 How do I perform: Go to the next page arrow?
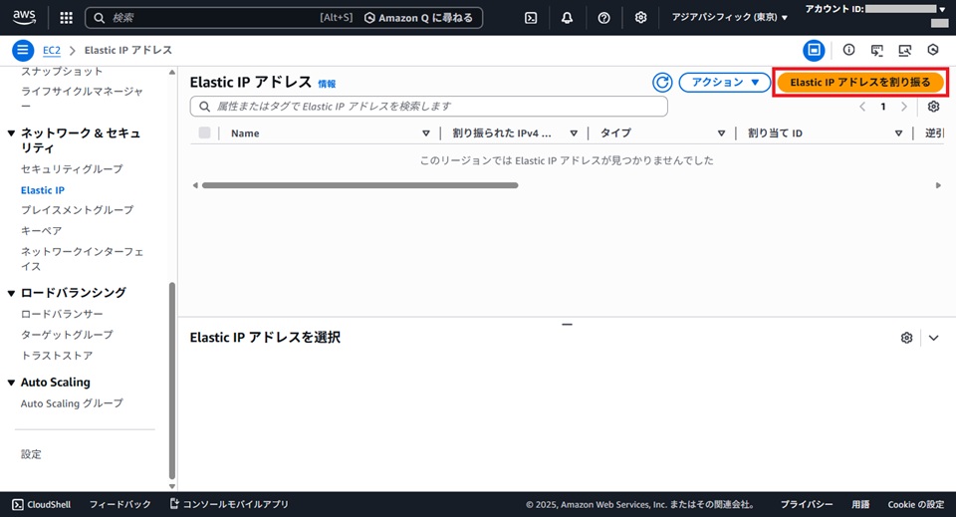(x=904, y=107)
